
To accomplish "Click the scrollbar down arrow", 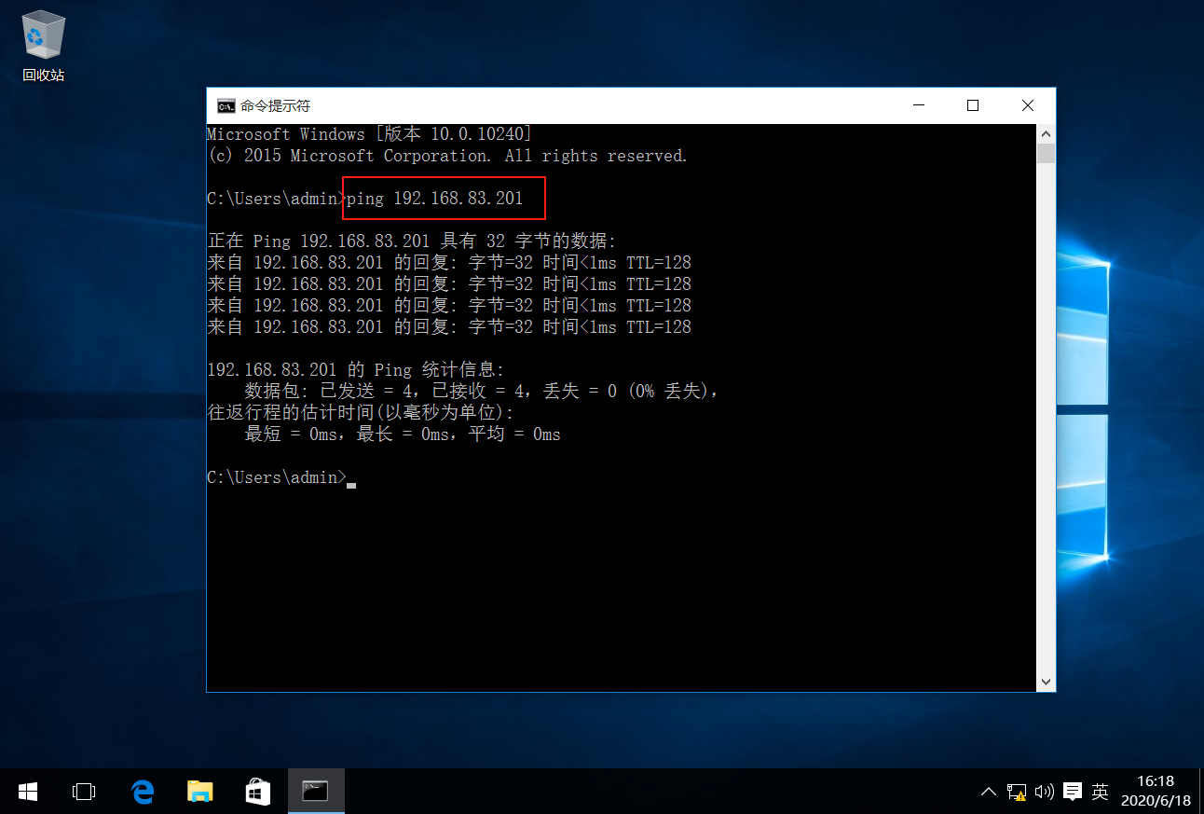I will point(1046,683).
